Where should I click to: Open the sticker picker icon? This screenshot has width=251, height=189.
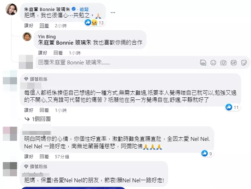(244, 63)
